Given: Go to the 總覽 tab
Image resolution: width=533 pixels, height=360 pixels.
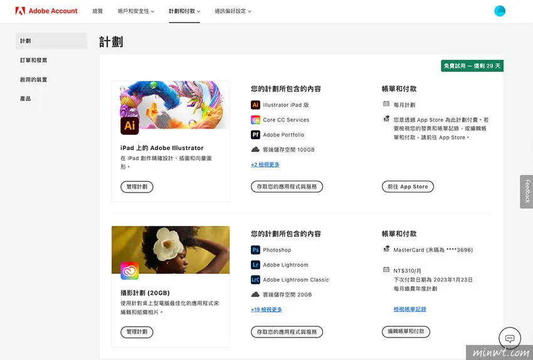Looking at the screenshot, I should [98, 11].
